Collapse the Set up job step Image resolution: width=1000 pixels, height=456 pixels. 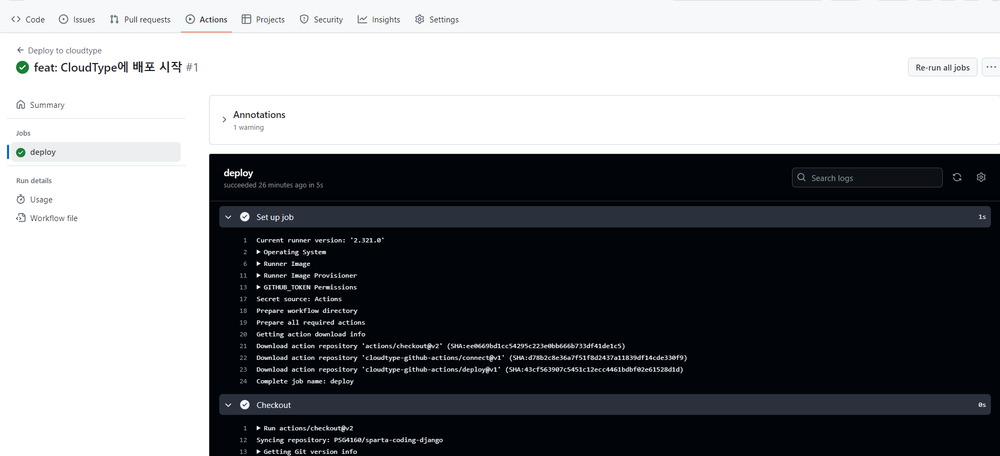tap(228, 217)
